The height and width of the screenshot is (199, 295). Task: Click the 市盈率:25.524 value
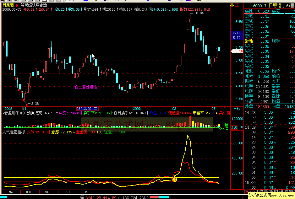click(205, 113)
